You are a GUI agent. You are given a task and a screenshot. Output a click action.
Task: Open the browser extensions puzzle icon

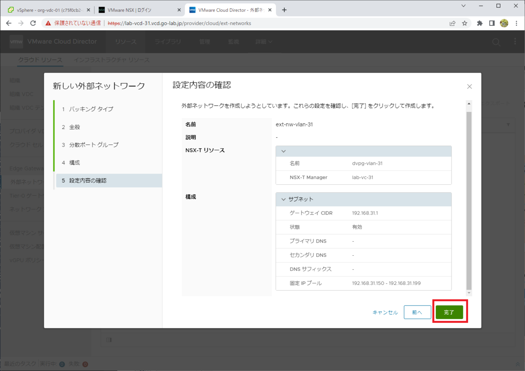coord(479,23)
